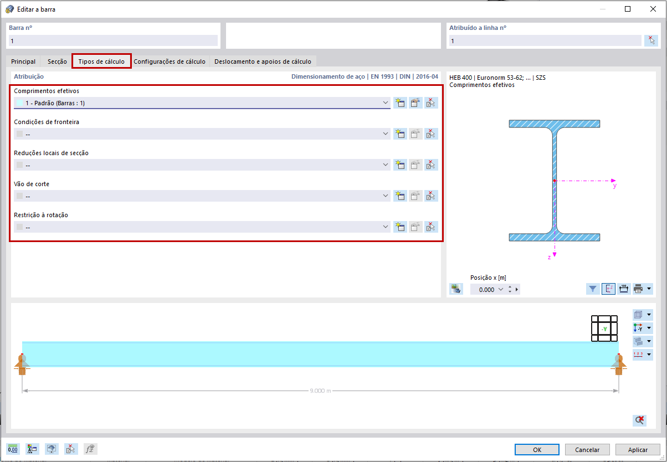Image resolution: width=667 pixels, height=462 pixels.
Task: Open the view direction dropdown arrow
Action: tap(649, 328)
